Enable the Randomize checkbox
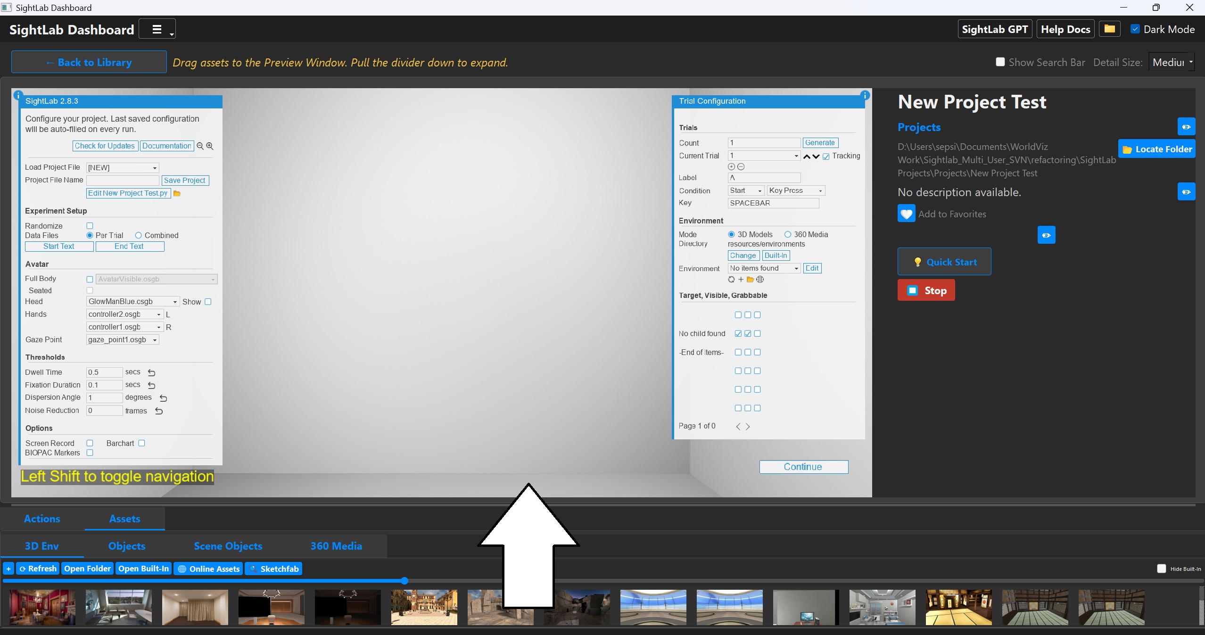 90,226
